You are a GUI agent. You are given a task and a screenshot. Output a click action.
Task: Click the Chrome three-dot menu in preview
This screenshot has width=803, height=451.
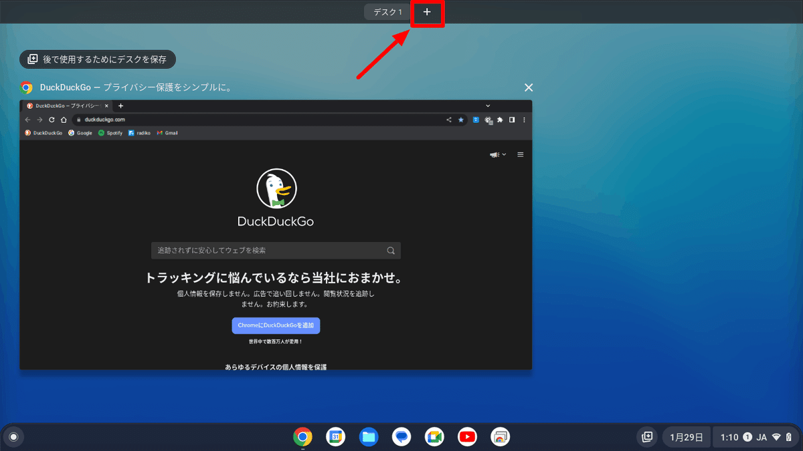tap(524, 120)
